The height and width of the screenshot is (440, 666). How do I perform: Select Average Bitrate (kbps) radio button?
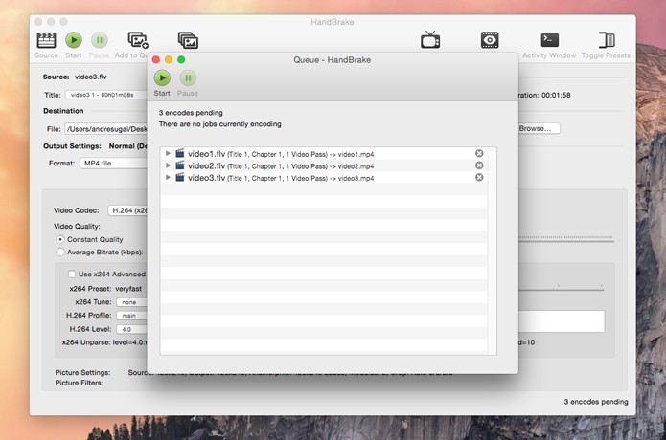tap(60, 253)
